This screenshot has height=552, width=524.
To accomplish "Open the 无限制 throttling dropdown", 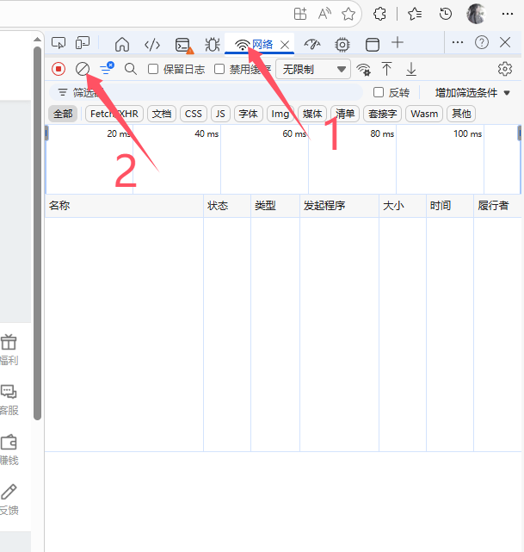I will (x=315, y=69).
